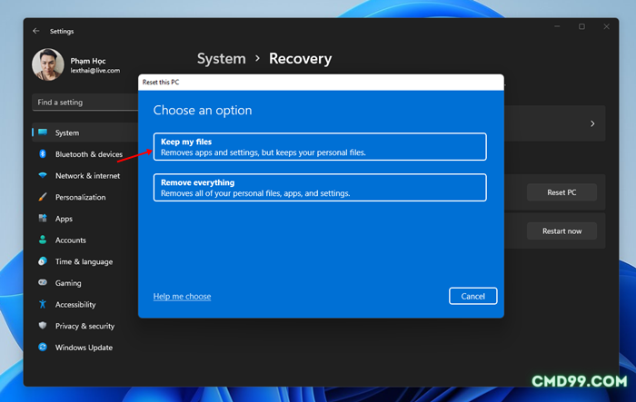Choose the Keep my files option
This screenshot has width=636, height=402.
click(320, 147)
